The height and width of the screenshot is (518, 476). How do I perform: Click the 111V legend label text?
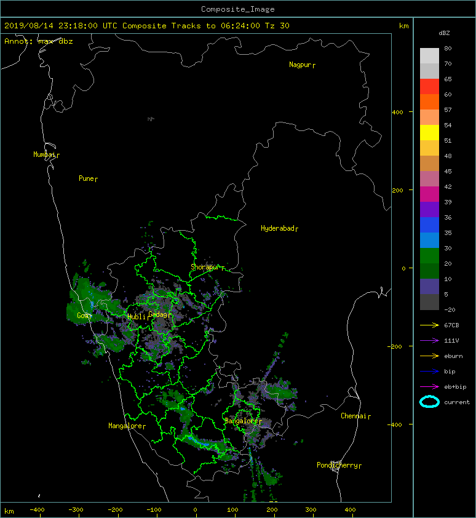[451, 341]
